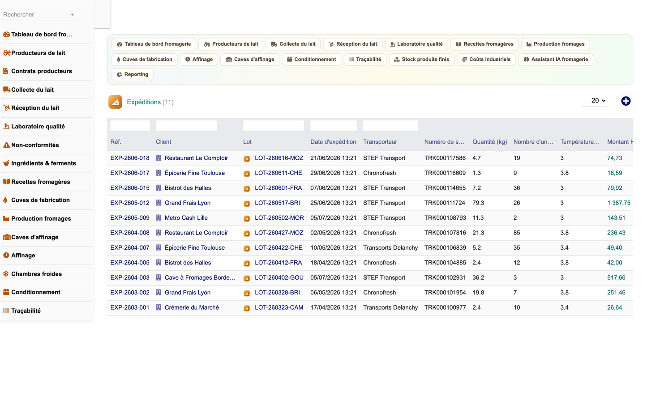
Task: Open the Recettes fromagères top tab
Action: (x=484, y=44)
